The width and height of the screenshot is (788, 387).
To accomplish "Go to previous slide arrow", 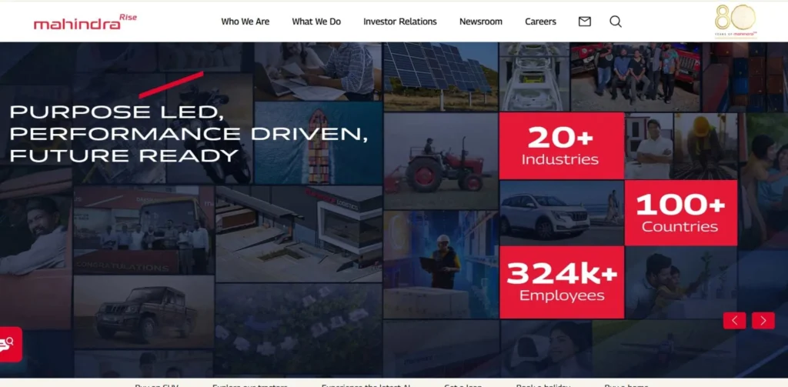I will pyautogui.click(x=734, y=321).
